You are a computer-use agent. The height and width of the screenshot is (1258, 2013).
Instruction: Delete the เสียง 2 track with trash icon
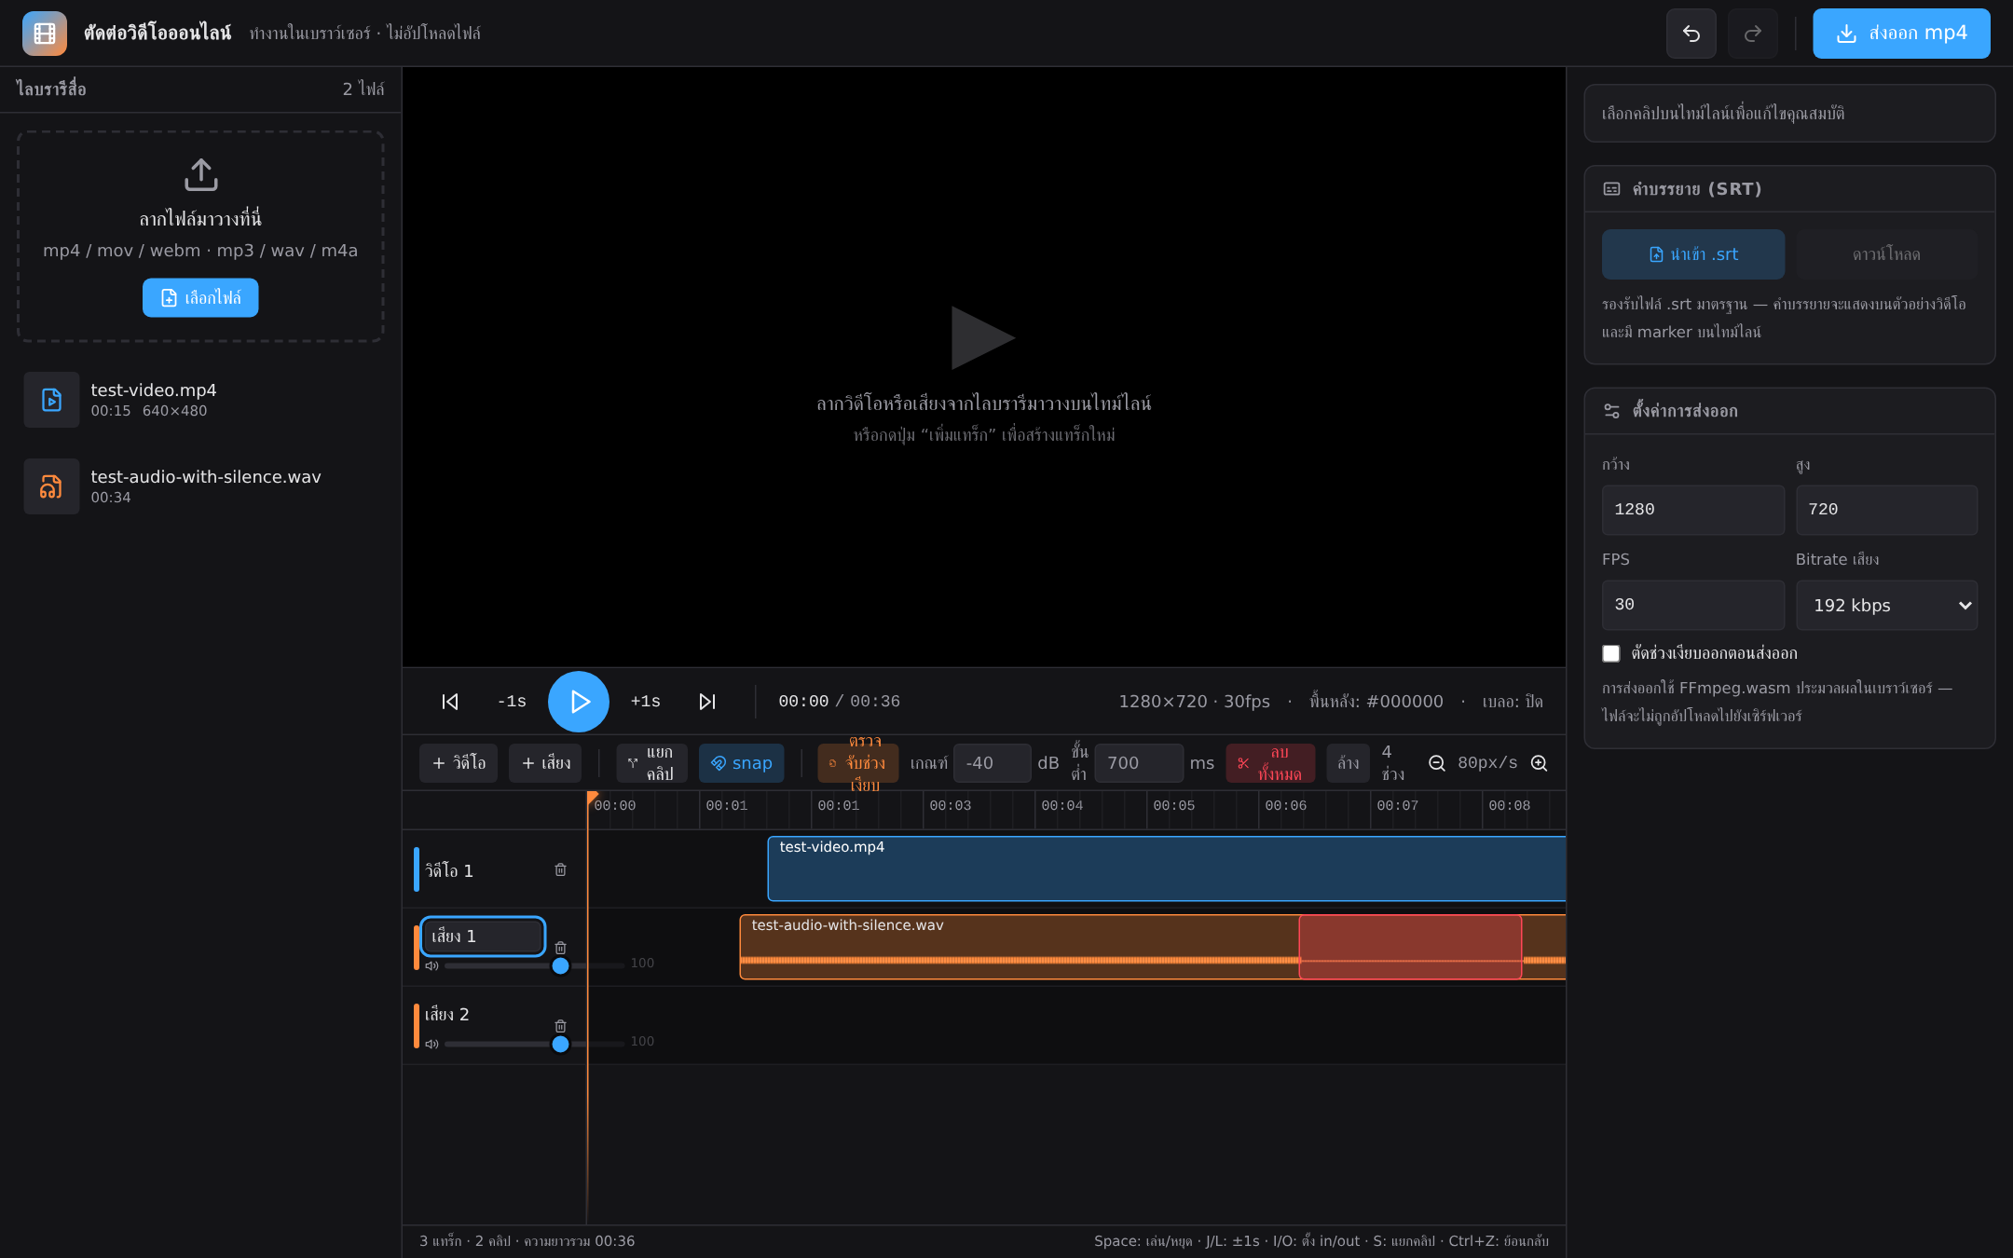560,1026
